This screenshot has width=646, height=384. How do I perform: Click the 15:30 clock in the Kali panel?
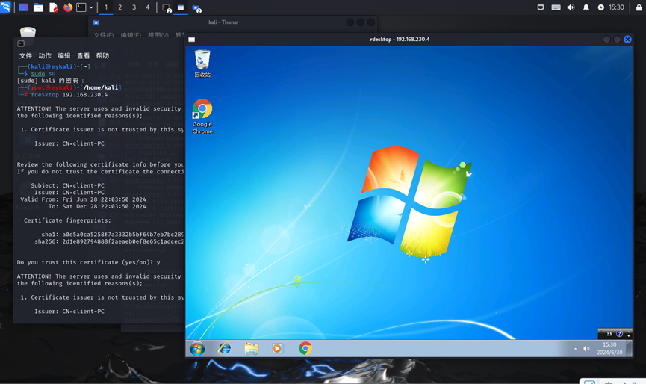click(x=616, y=7)
